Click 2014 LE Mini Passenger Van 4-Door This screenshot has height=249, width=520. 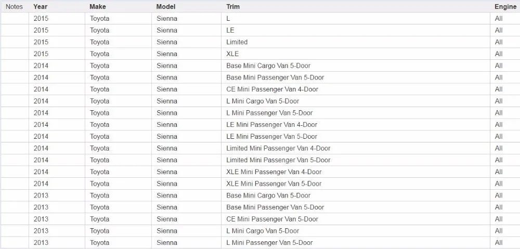coord(271,125)
